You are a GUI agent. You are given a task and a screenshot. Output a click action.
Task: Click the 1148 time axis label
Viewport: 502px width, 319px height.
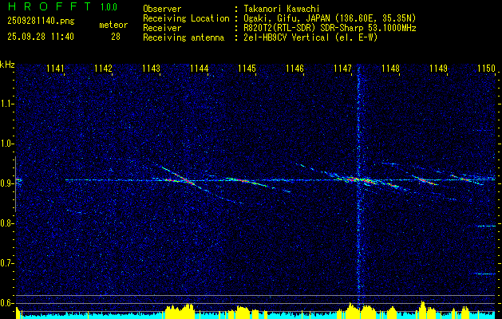pyautogui.click(x=390, y=69)
